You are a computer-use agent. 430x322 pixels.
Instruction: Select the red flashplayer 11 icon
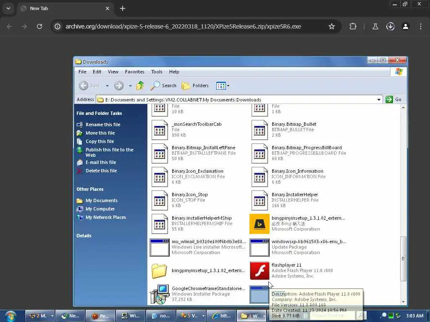pos(260,271)
